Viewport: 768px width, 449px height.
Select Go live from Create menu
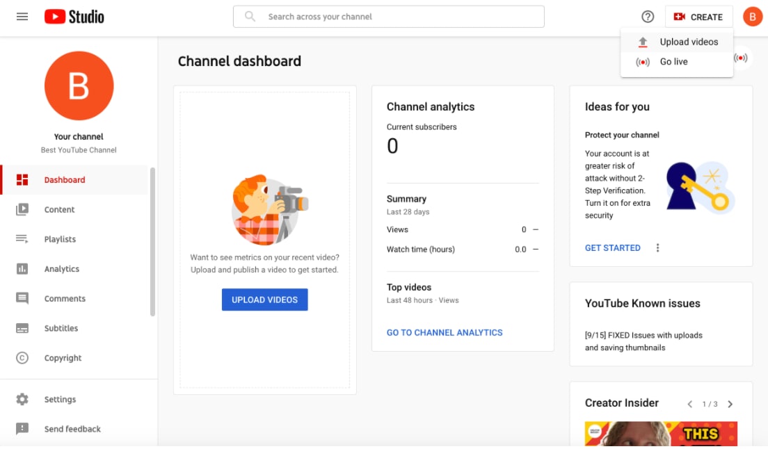[677, 62]
